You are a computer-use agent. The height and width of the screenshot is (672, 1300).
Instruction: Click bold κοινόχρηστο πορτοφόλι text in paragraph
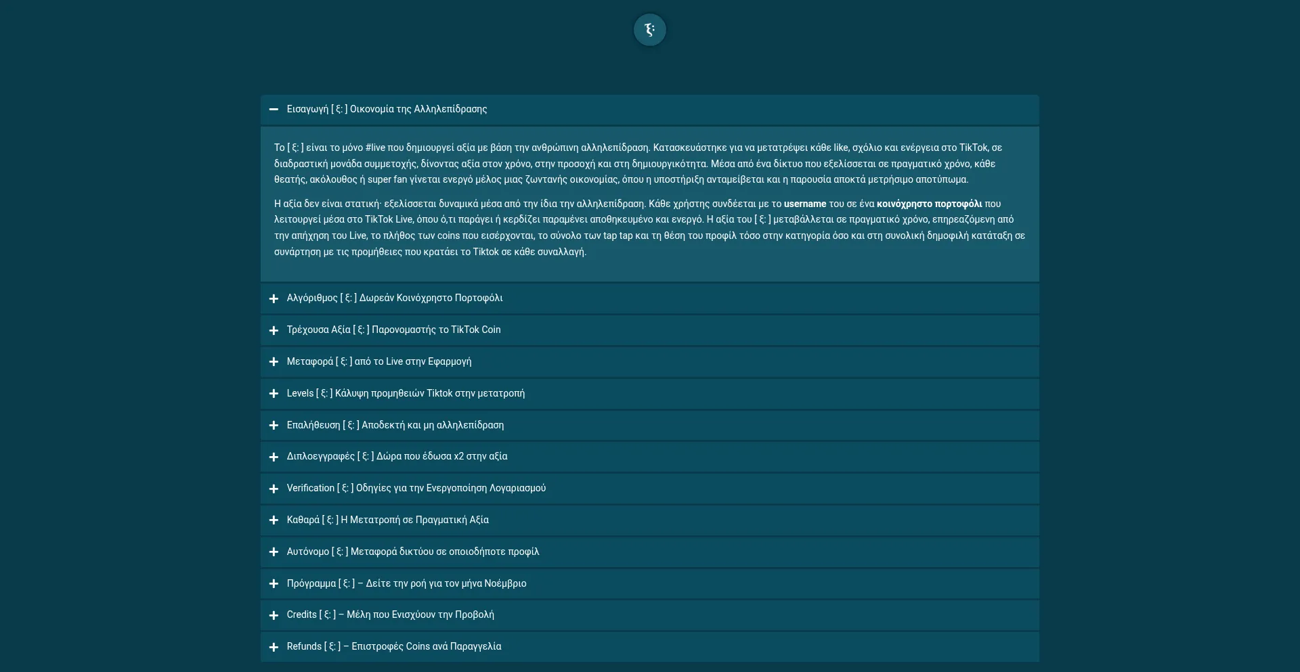[929, 204]
